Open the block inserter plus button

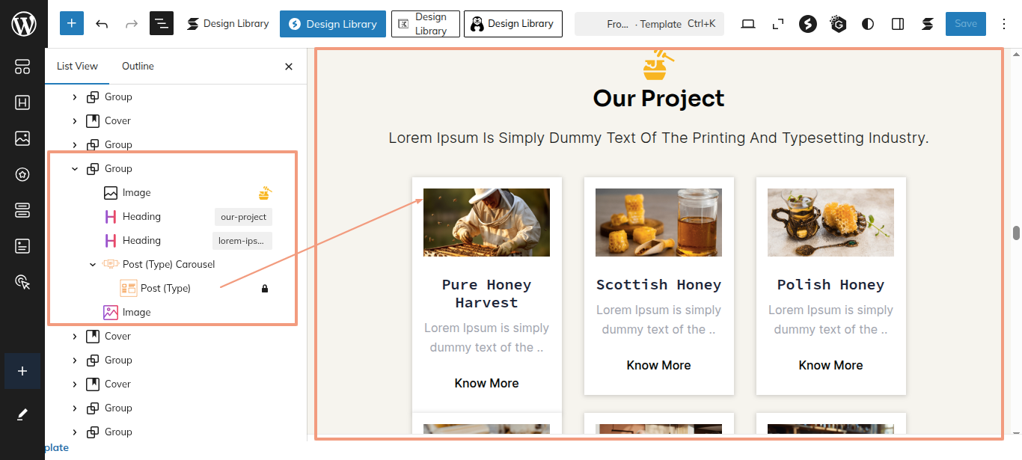71,24
